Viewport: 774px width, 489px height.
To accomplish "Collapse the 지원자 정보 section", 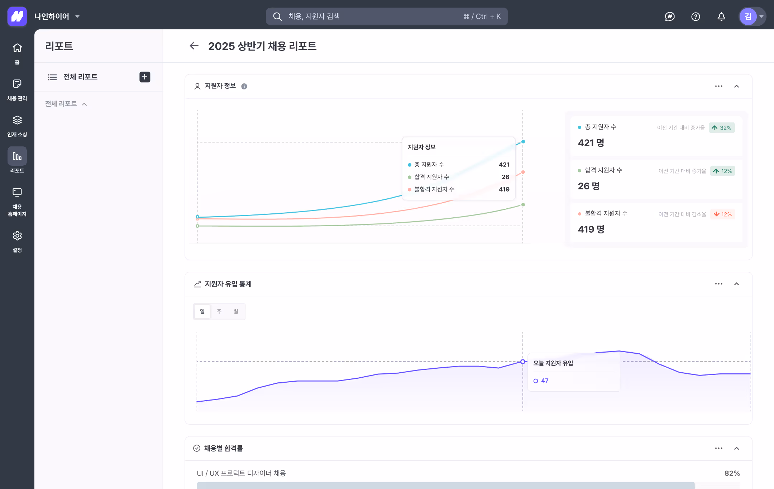I will [x=736, y=86].
